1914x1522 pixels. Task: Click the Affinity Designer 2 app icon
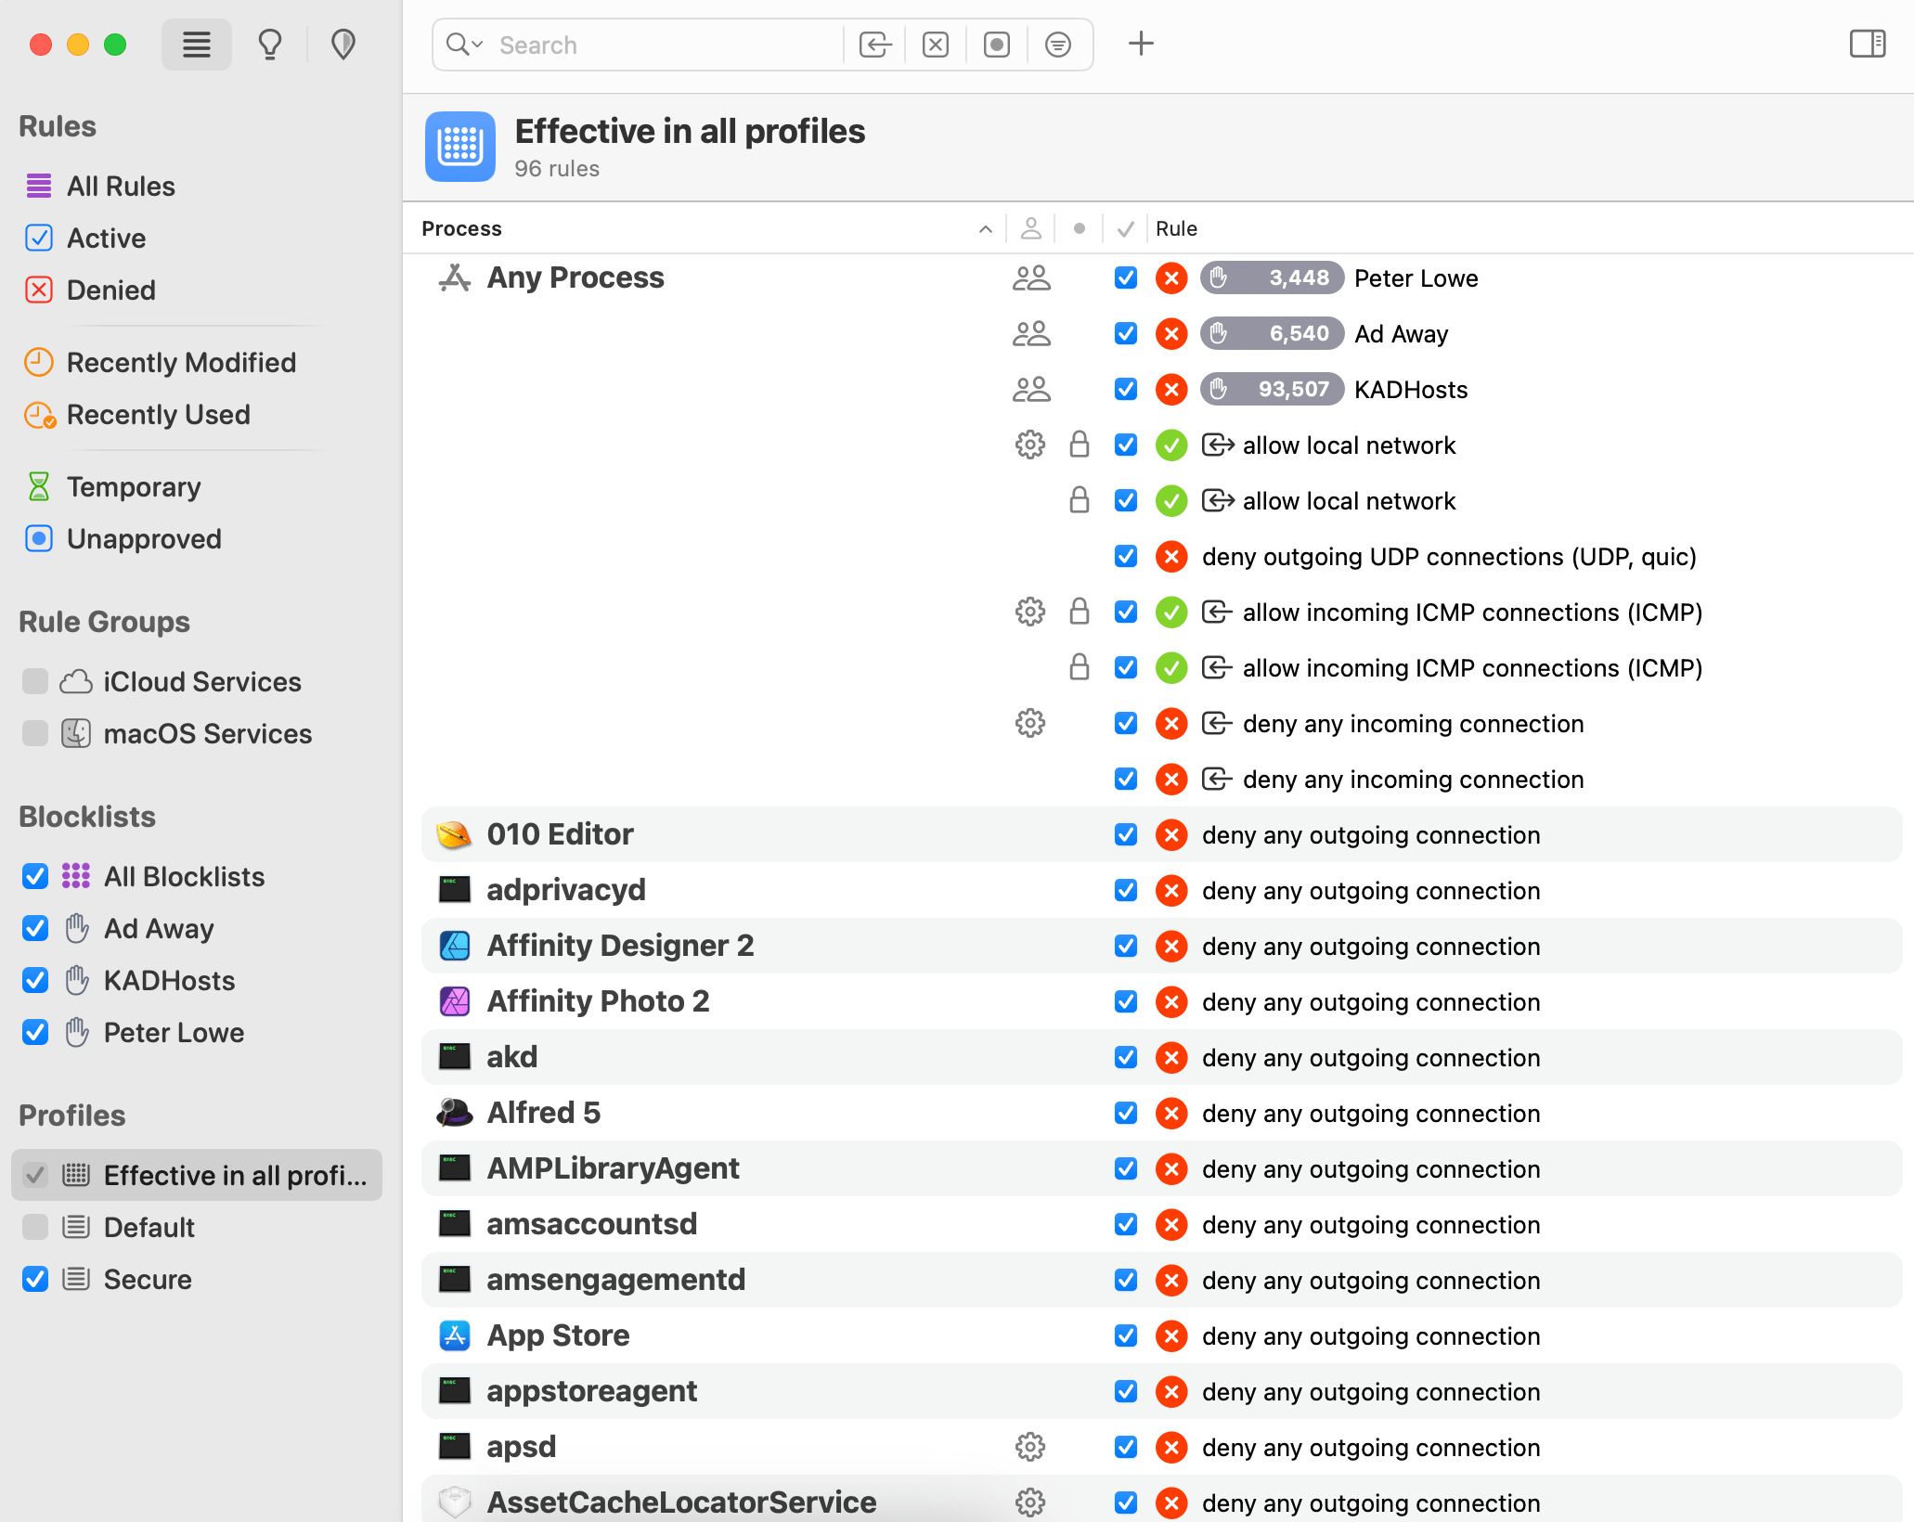coord(455,947)
